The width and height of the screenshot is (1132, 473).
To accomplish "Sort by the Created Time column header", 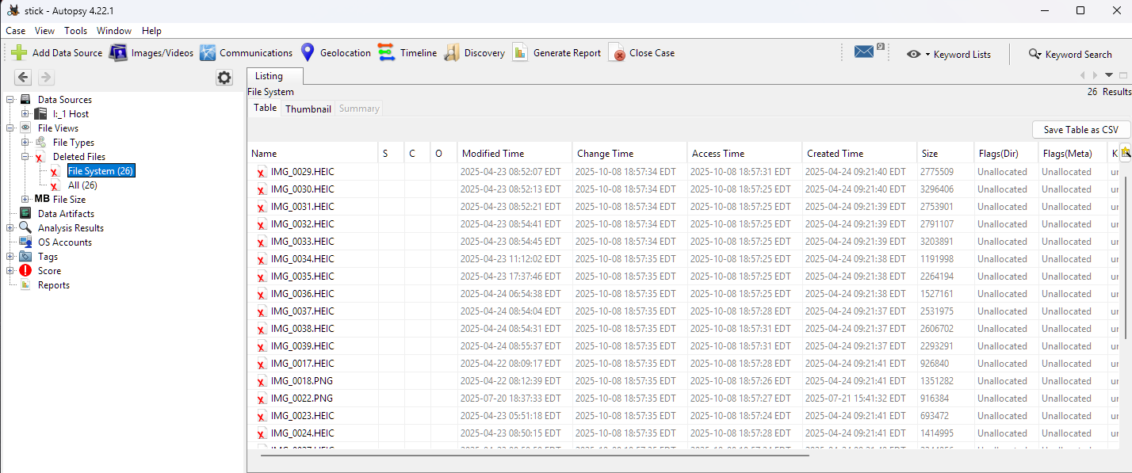I will [859, 153].
